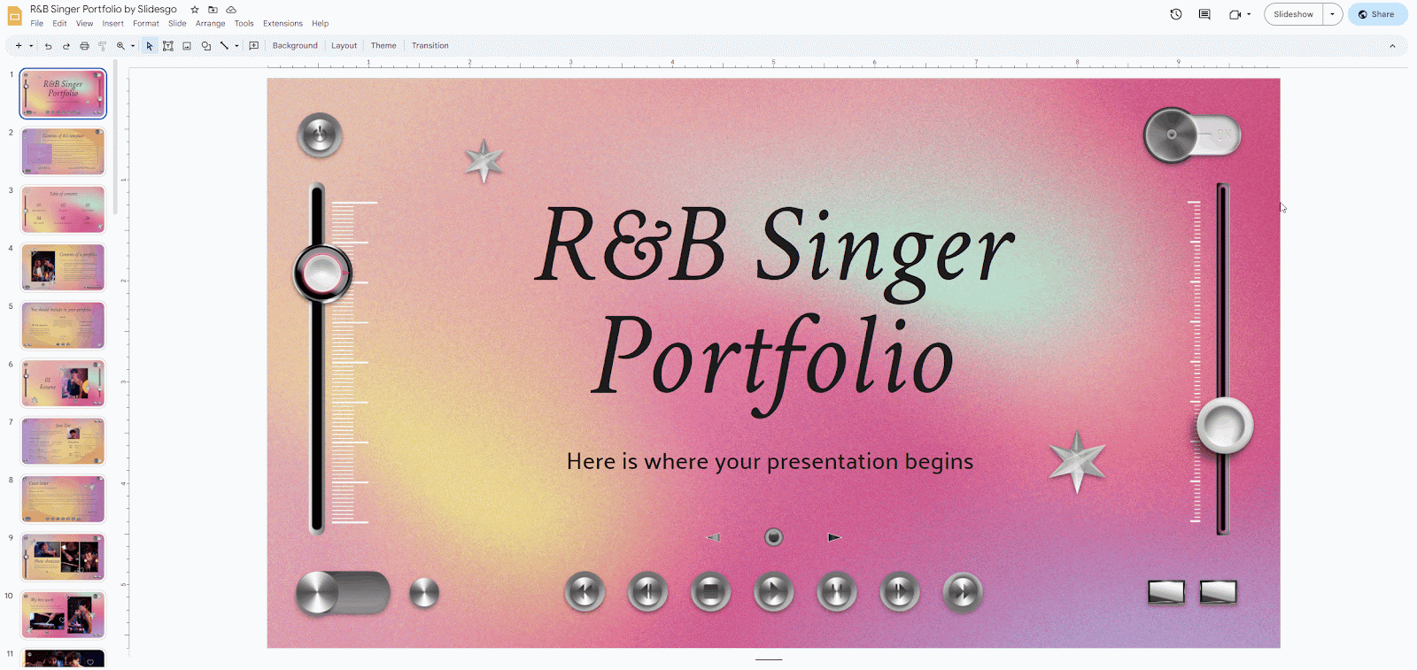Image resolution: width=1417 pixels, height=670 pixels.
Task: Open the new slide layout dropdown arrow
Action: tap(31, 46)
